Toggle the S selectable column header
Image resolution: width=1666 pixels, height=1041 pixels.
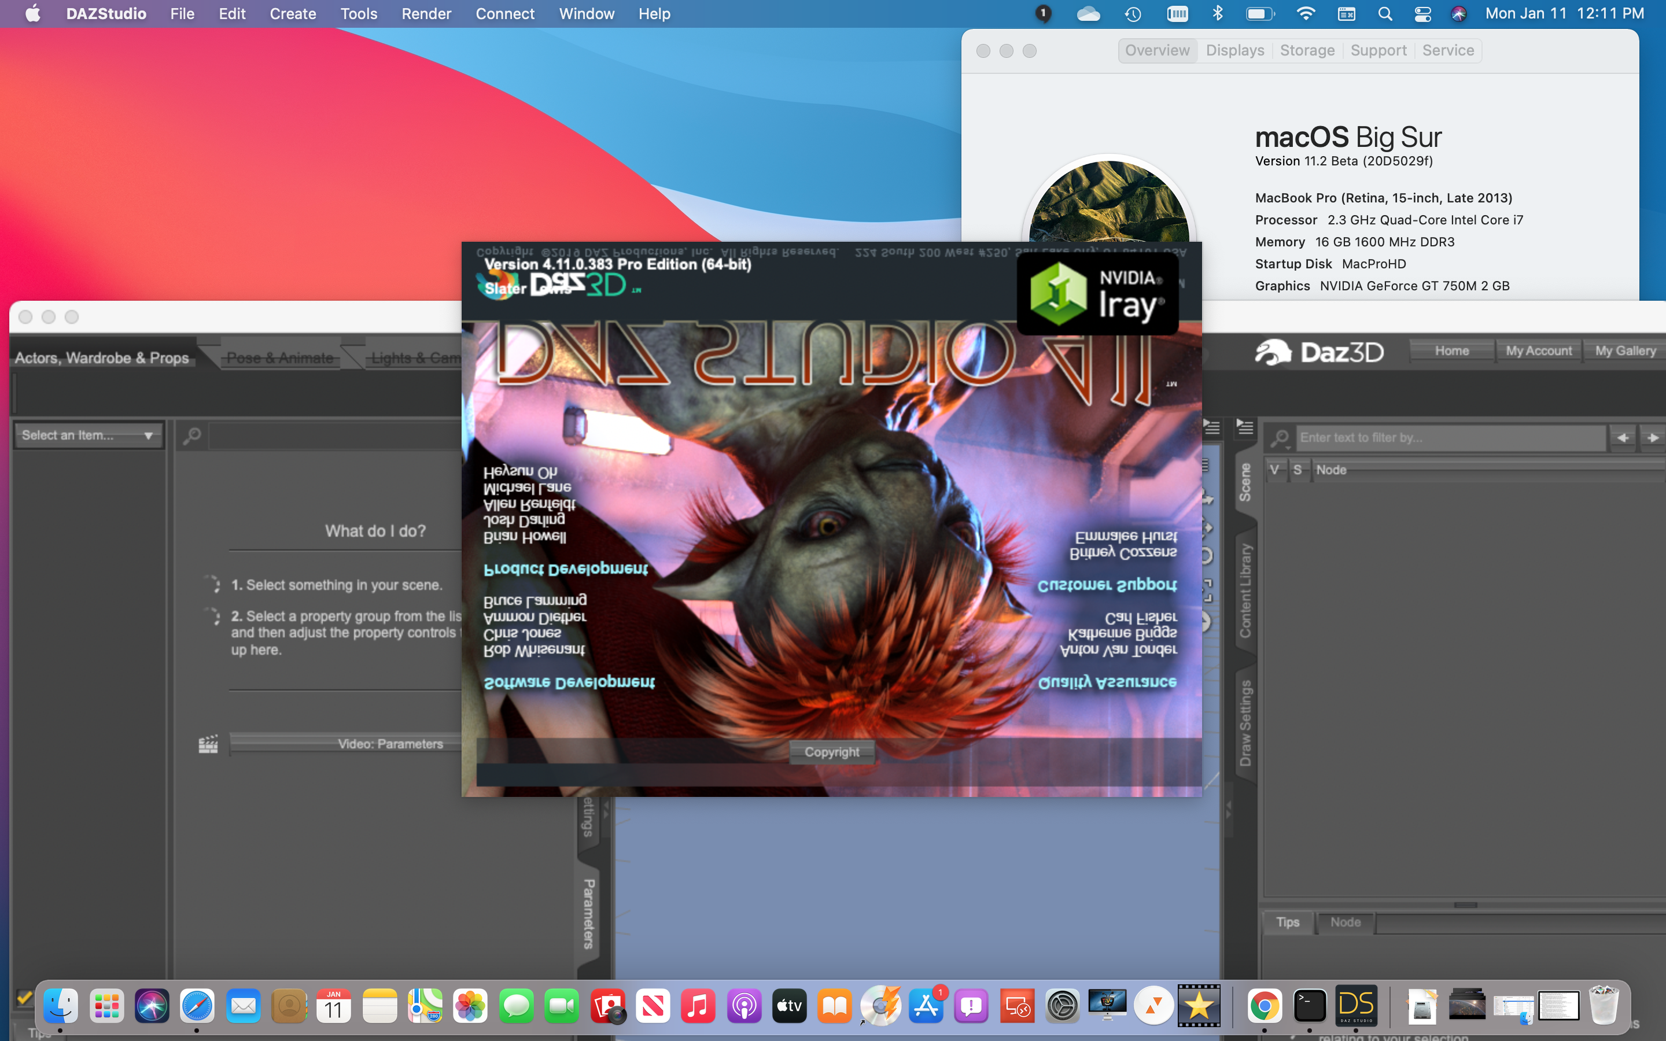click(x=1298, y=470)
